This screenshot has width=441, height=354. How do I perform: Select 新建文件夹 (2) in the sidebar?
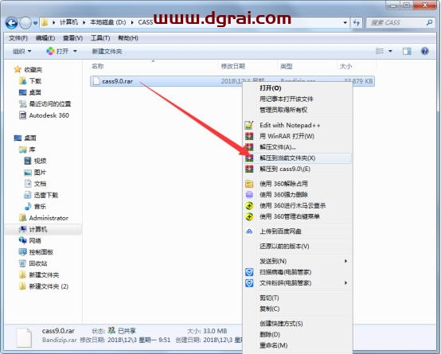[x=44, y=286]
